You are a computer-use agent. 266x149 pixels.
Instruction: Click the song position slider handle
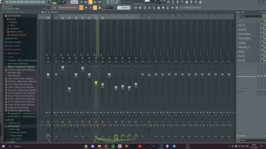(x=57, y=8)
